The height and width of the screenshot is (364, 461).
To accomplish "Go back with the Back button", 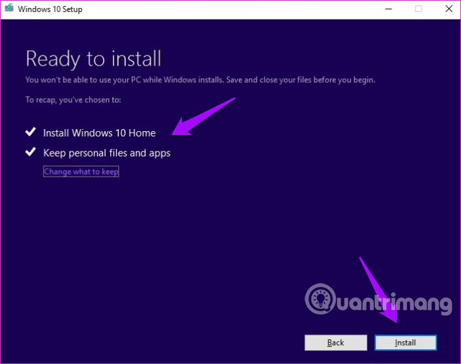I will [x=336, y=343].
